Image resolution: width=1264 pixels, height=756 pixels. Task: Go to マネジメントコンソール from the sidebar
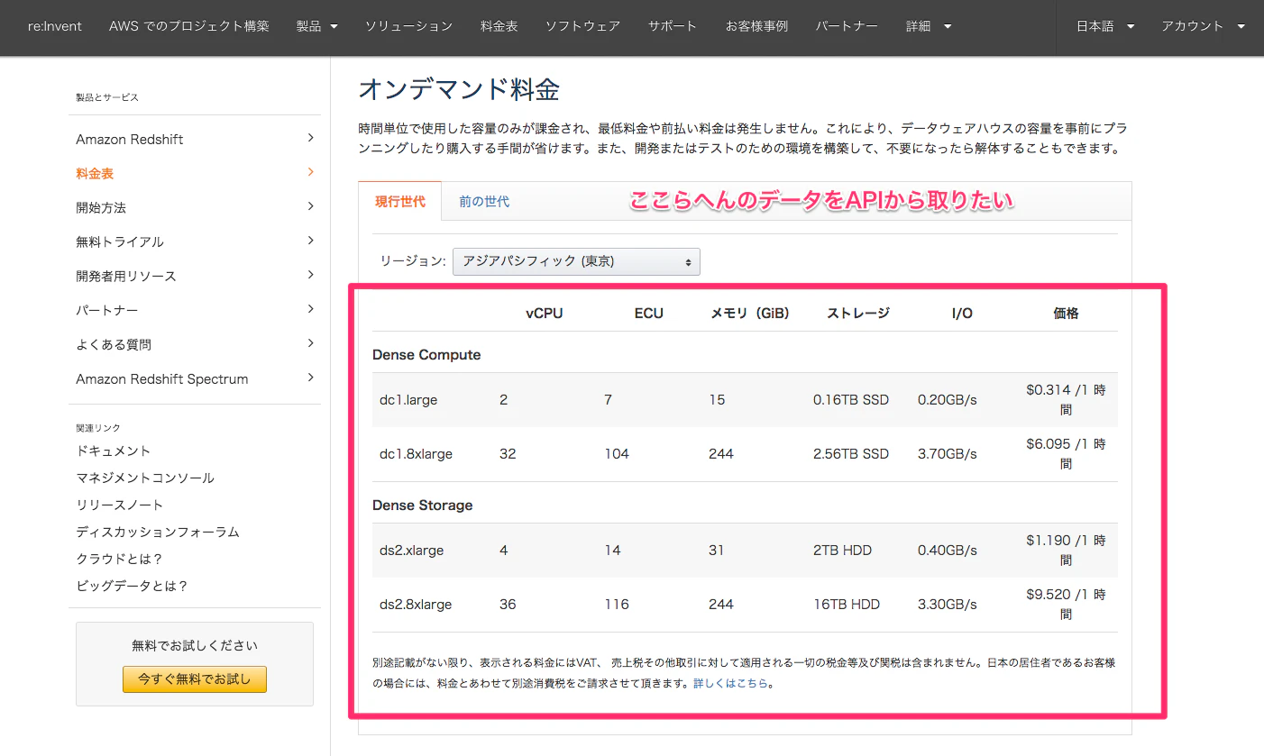(x=144, y=478)
